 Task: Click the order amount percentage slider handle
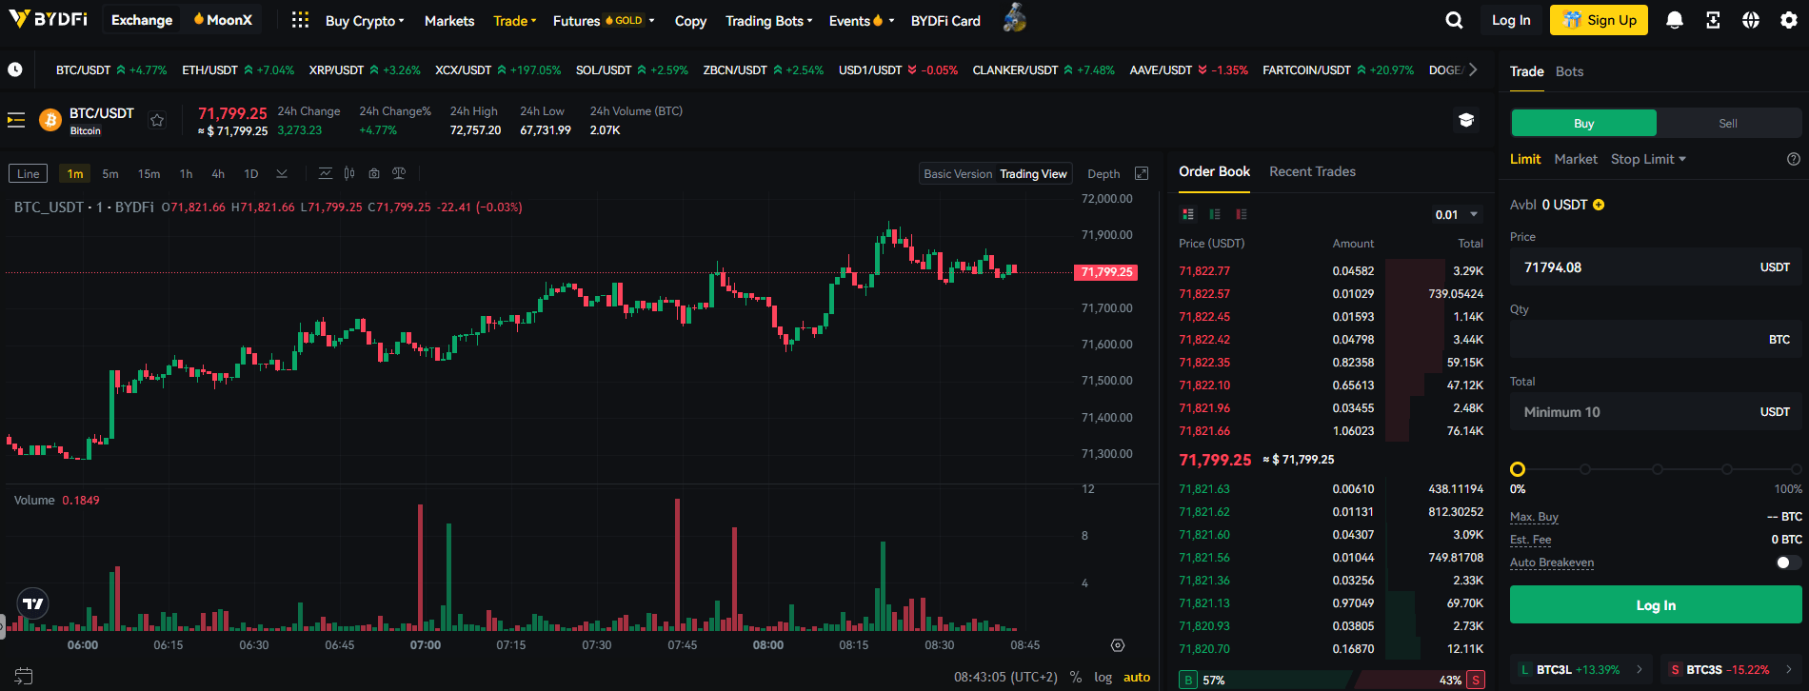pos(1518,469)
